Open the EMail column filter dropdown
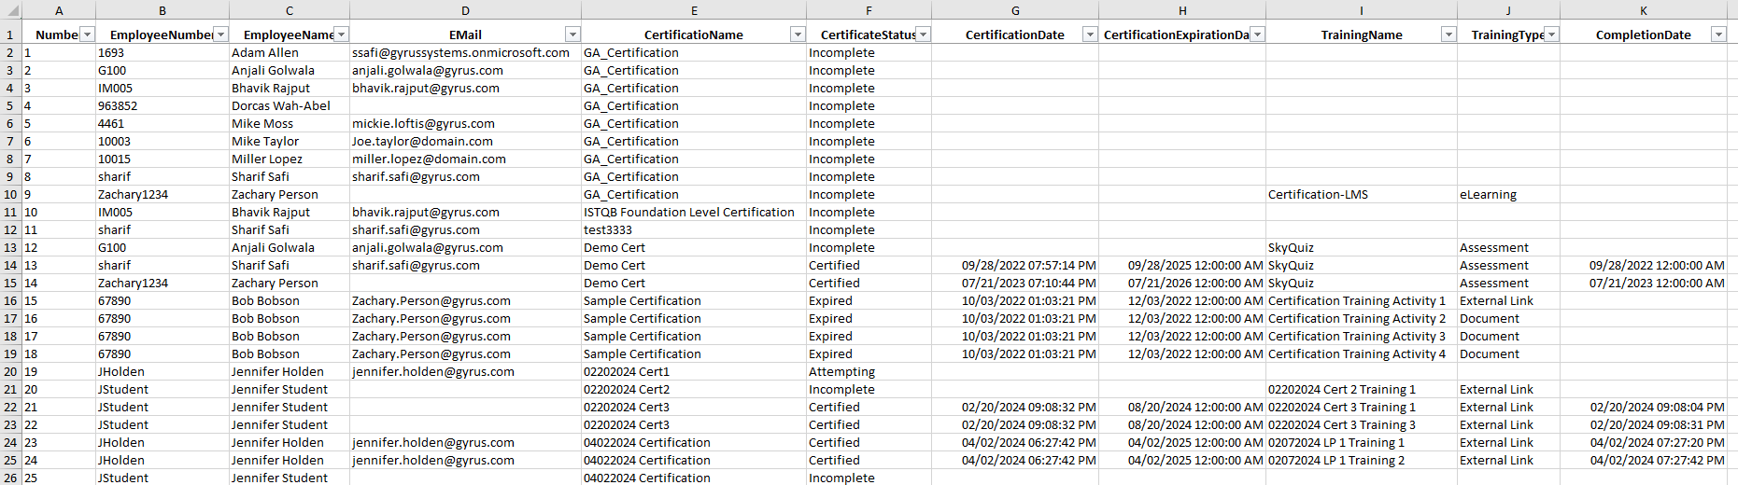Viewport: 1738px width, 485px height. coord(572,35)
